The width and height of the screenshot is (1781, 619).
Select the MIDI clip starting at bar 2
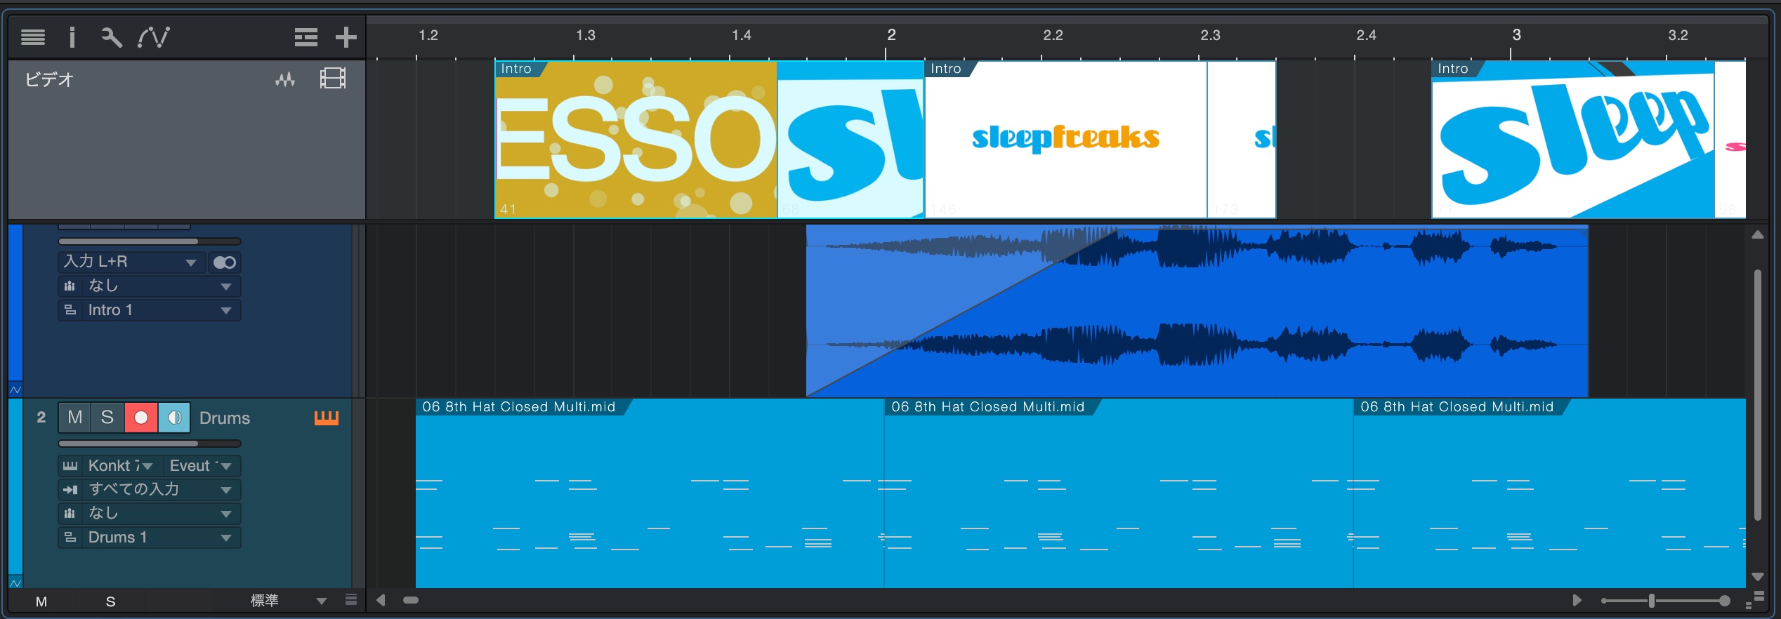tap(1118, 493)
